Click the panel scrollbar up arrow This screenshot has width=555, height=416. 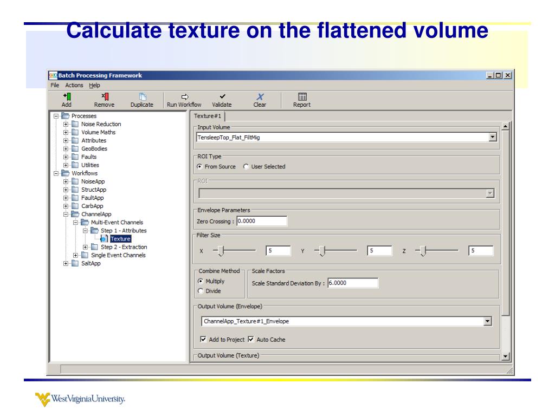[x=506, y=126]
